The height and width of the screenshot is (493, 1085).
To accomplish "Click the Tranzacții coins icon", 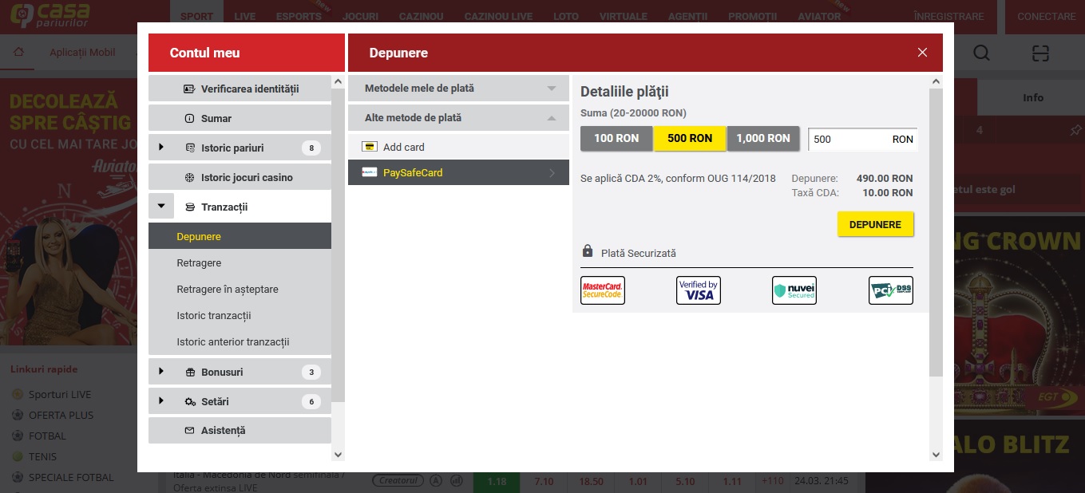I will (189, 207).
